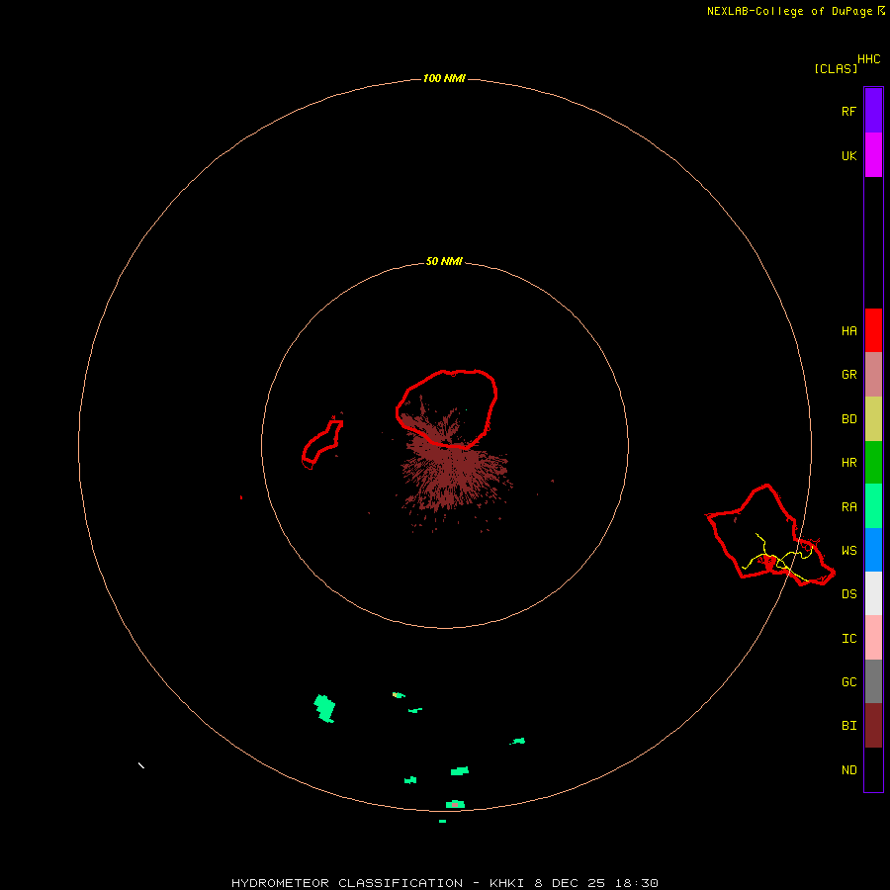Select the GR graupel legend swatch
This screenshot has height=890, width=890.
873,375
